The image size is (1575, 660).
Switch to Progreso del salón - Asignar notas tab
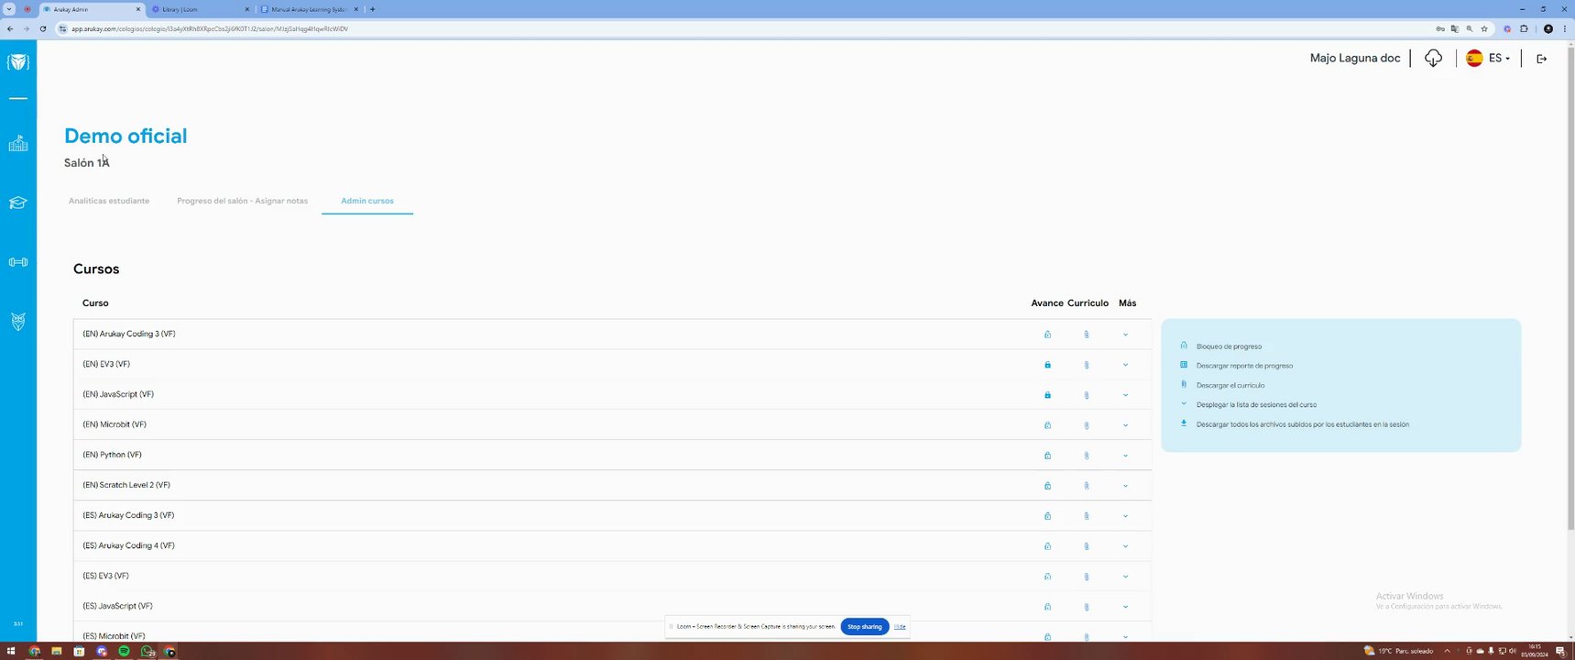tap(243, 201)
